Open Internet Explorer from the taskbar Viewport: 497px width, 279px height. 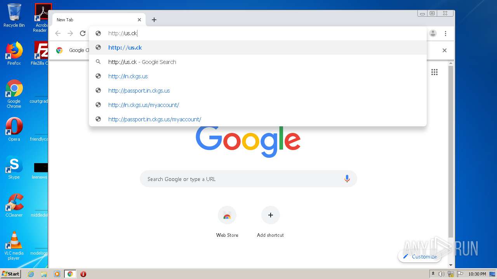click(x=31, y=274)
